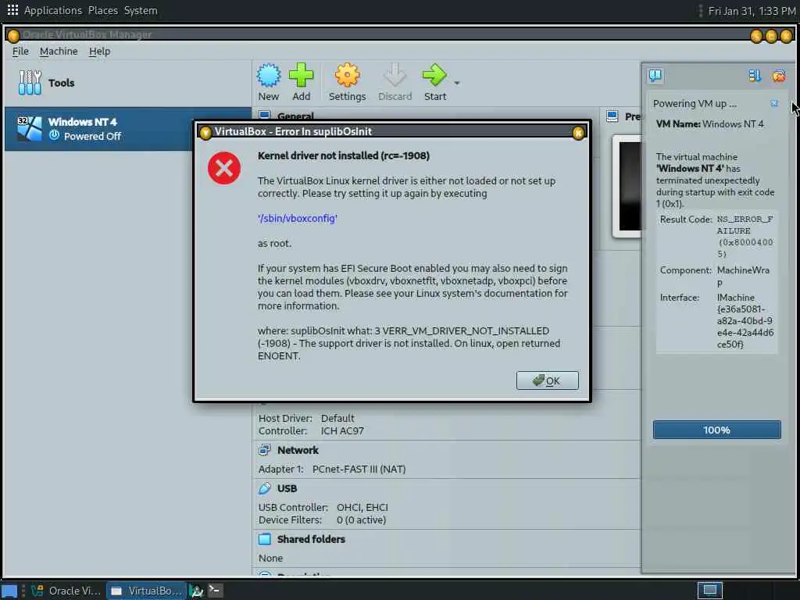Click the Network section icon
800x600 pixels.
(x=264, y=450)
